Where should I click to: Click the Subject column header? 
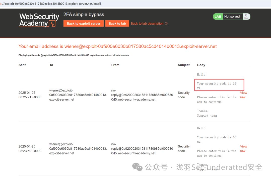184,65
